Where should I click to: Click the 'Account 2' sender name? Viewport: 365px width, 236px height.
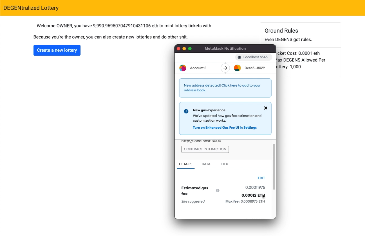(198, 68)
